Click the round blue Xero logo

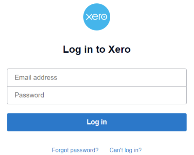pos(97,17)
